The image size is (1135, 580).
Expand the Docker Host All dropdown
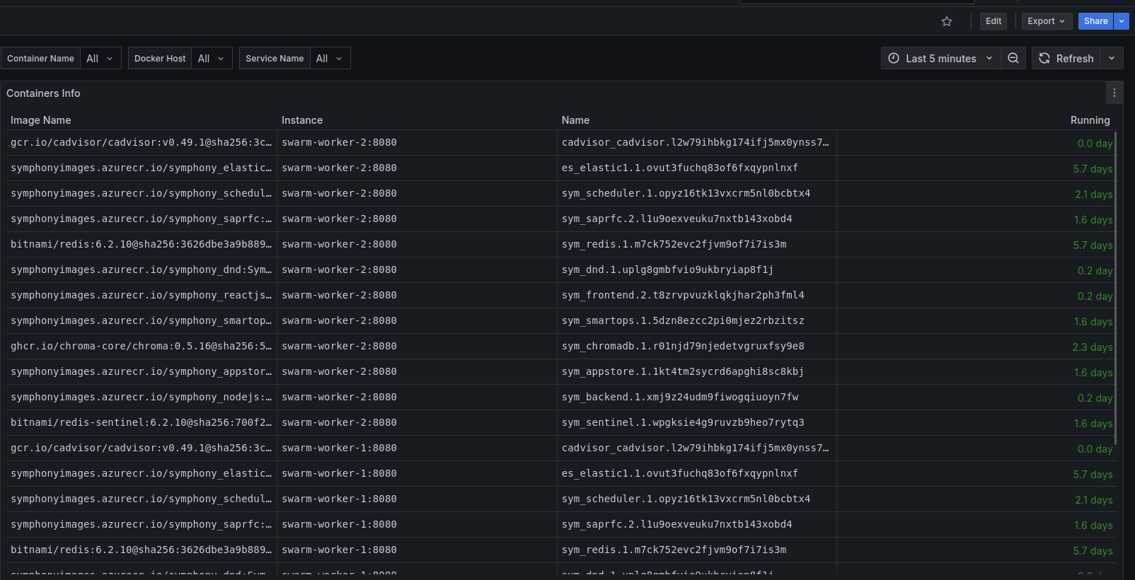tap(211, 58)
